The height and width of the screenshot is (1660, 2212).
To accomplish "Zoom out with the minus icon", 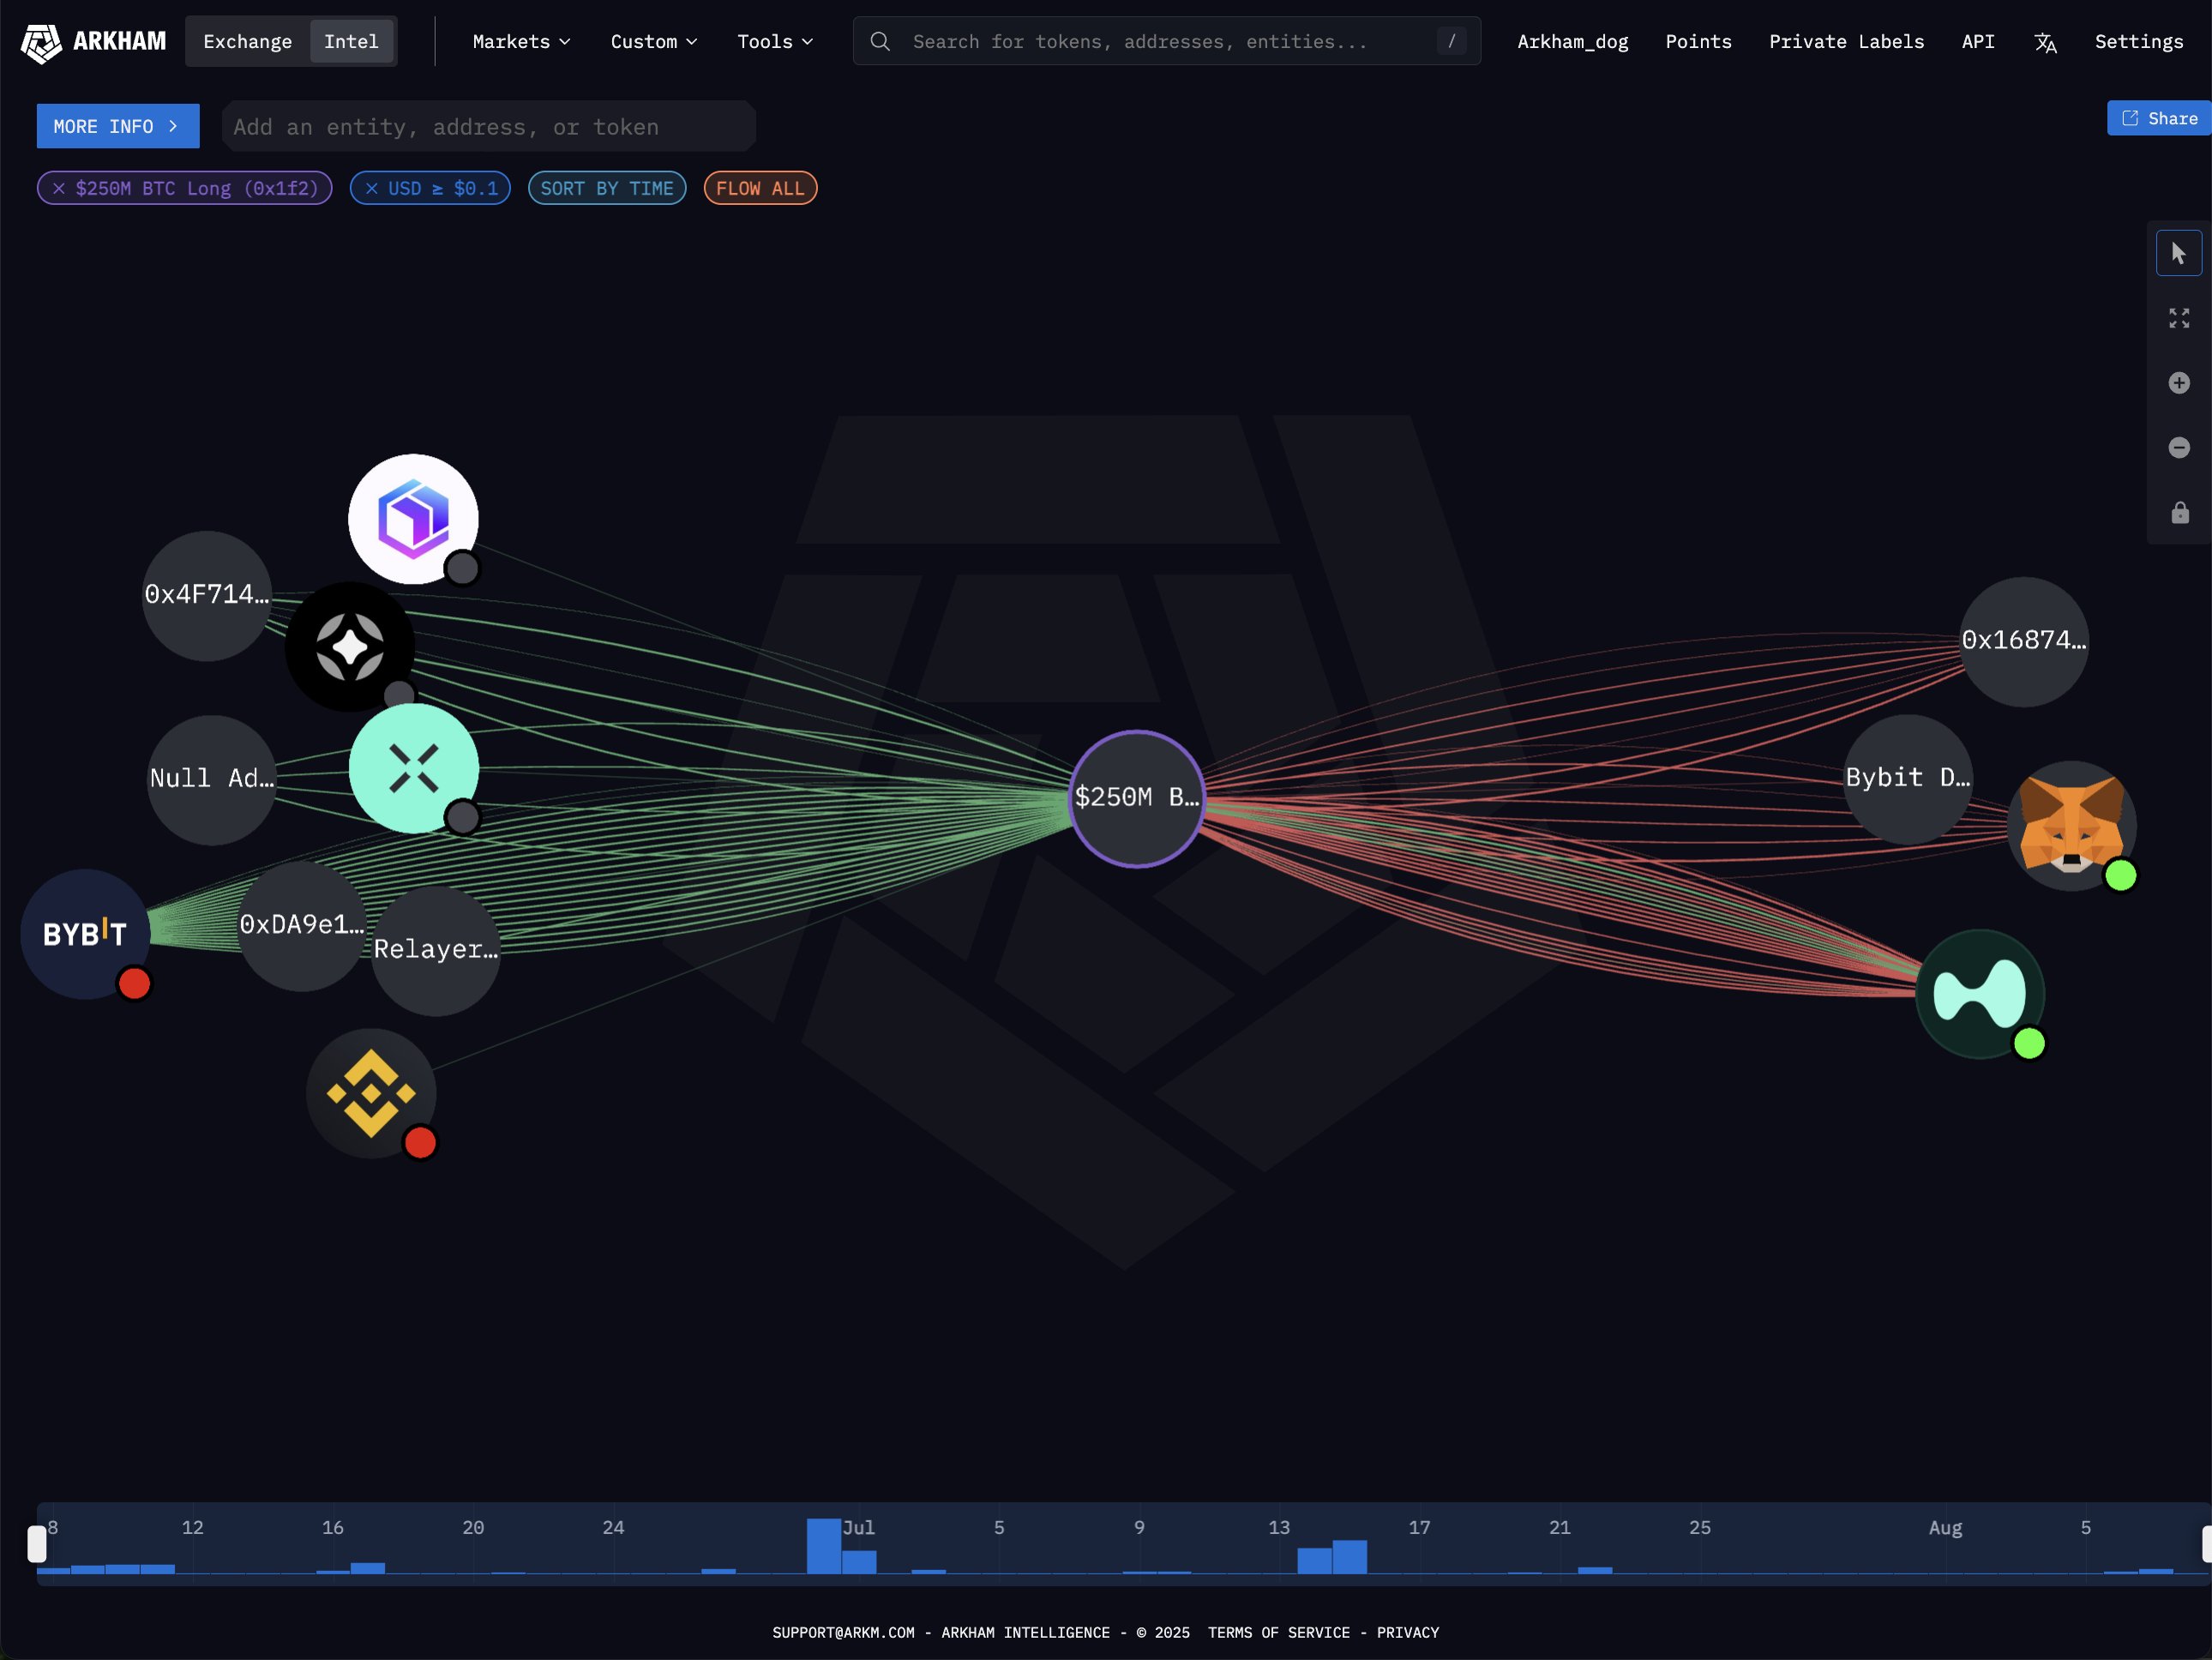I will pos(2179,448).
